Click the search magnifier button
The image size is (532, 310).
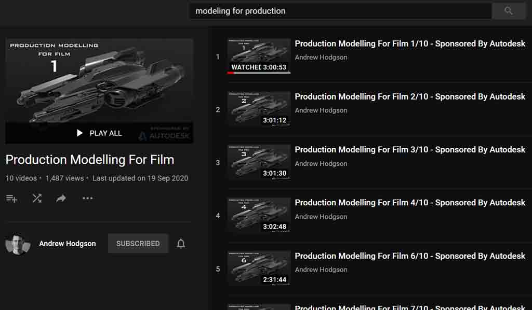coord(508,11)
